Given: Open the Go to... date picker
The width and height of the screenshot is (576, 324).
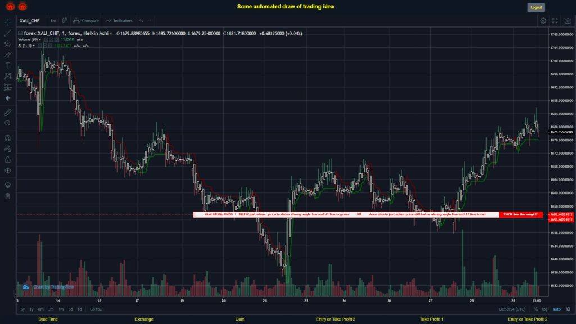Looking at the screenshot, I should tap(97, 309).
